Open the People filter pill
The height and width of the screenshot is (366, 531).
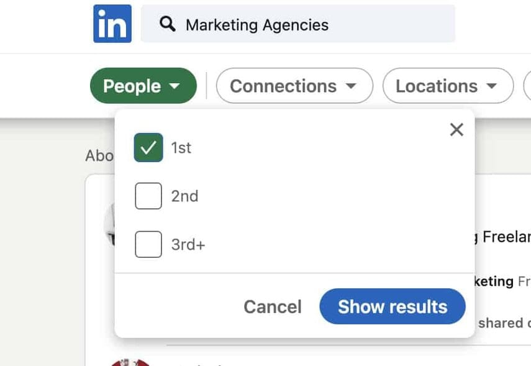pyautogui.click(x=143, y=86)
